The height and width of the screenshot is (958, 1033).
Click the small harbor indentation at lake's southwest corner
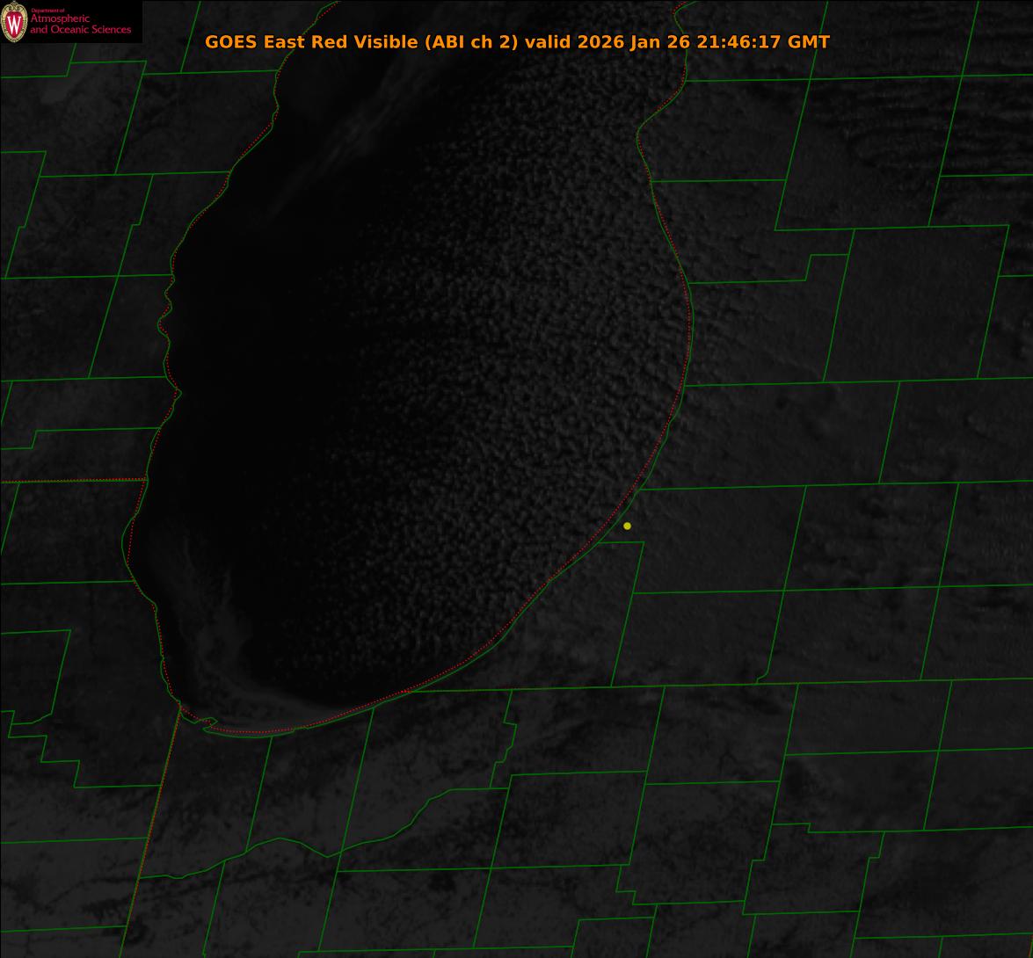coord(207,722)
